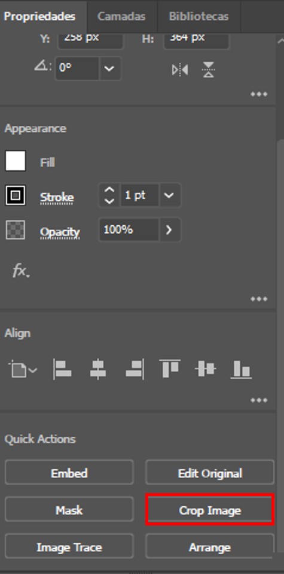
Task: Switch to the Camadas tab
Action: (x=121, y=16)
